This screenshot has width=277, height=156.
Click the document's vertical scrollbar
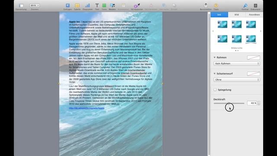click(209, 84)
